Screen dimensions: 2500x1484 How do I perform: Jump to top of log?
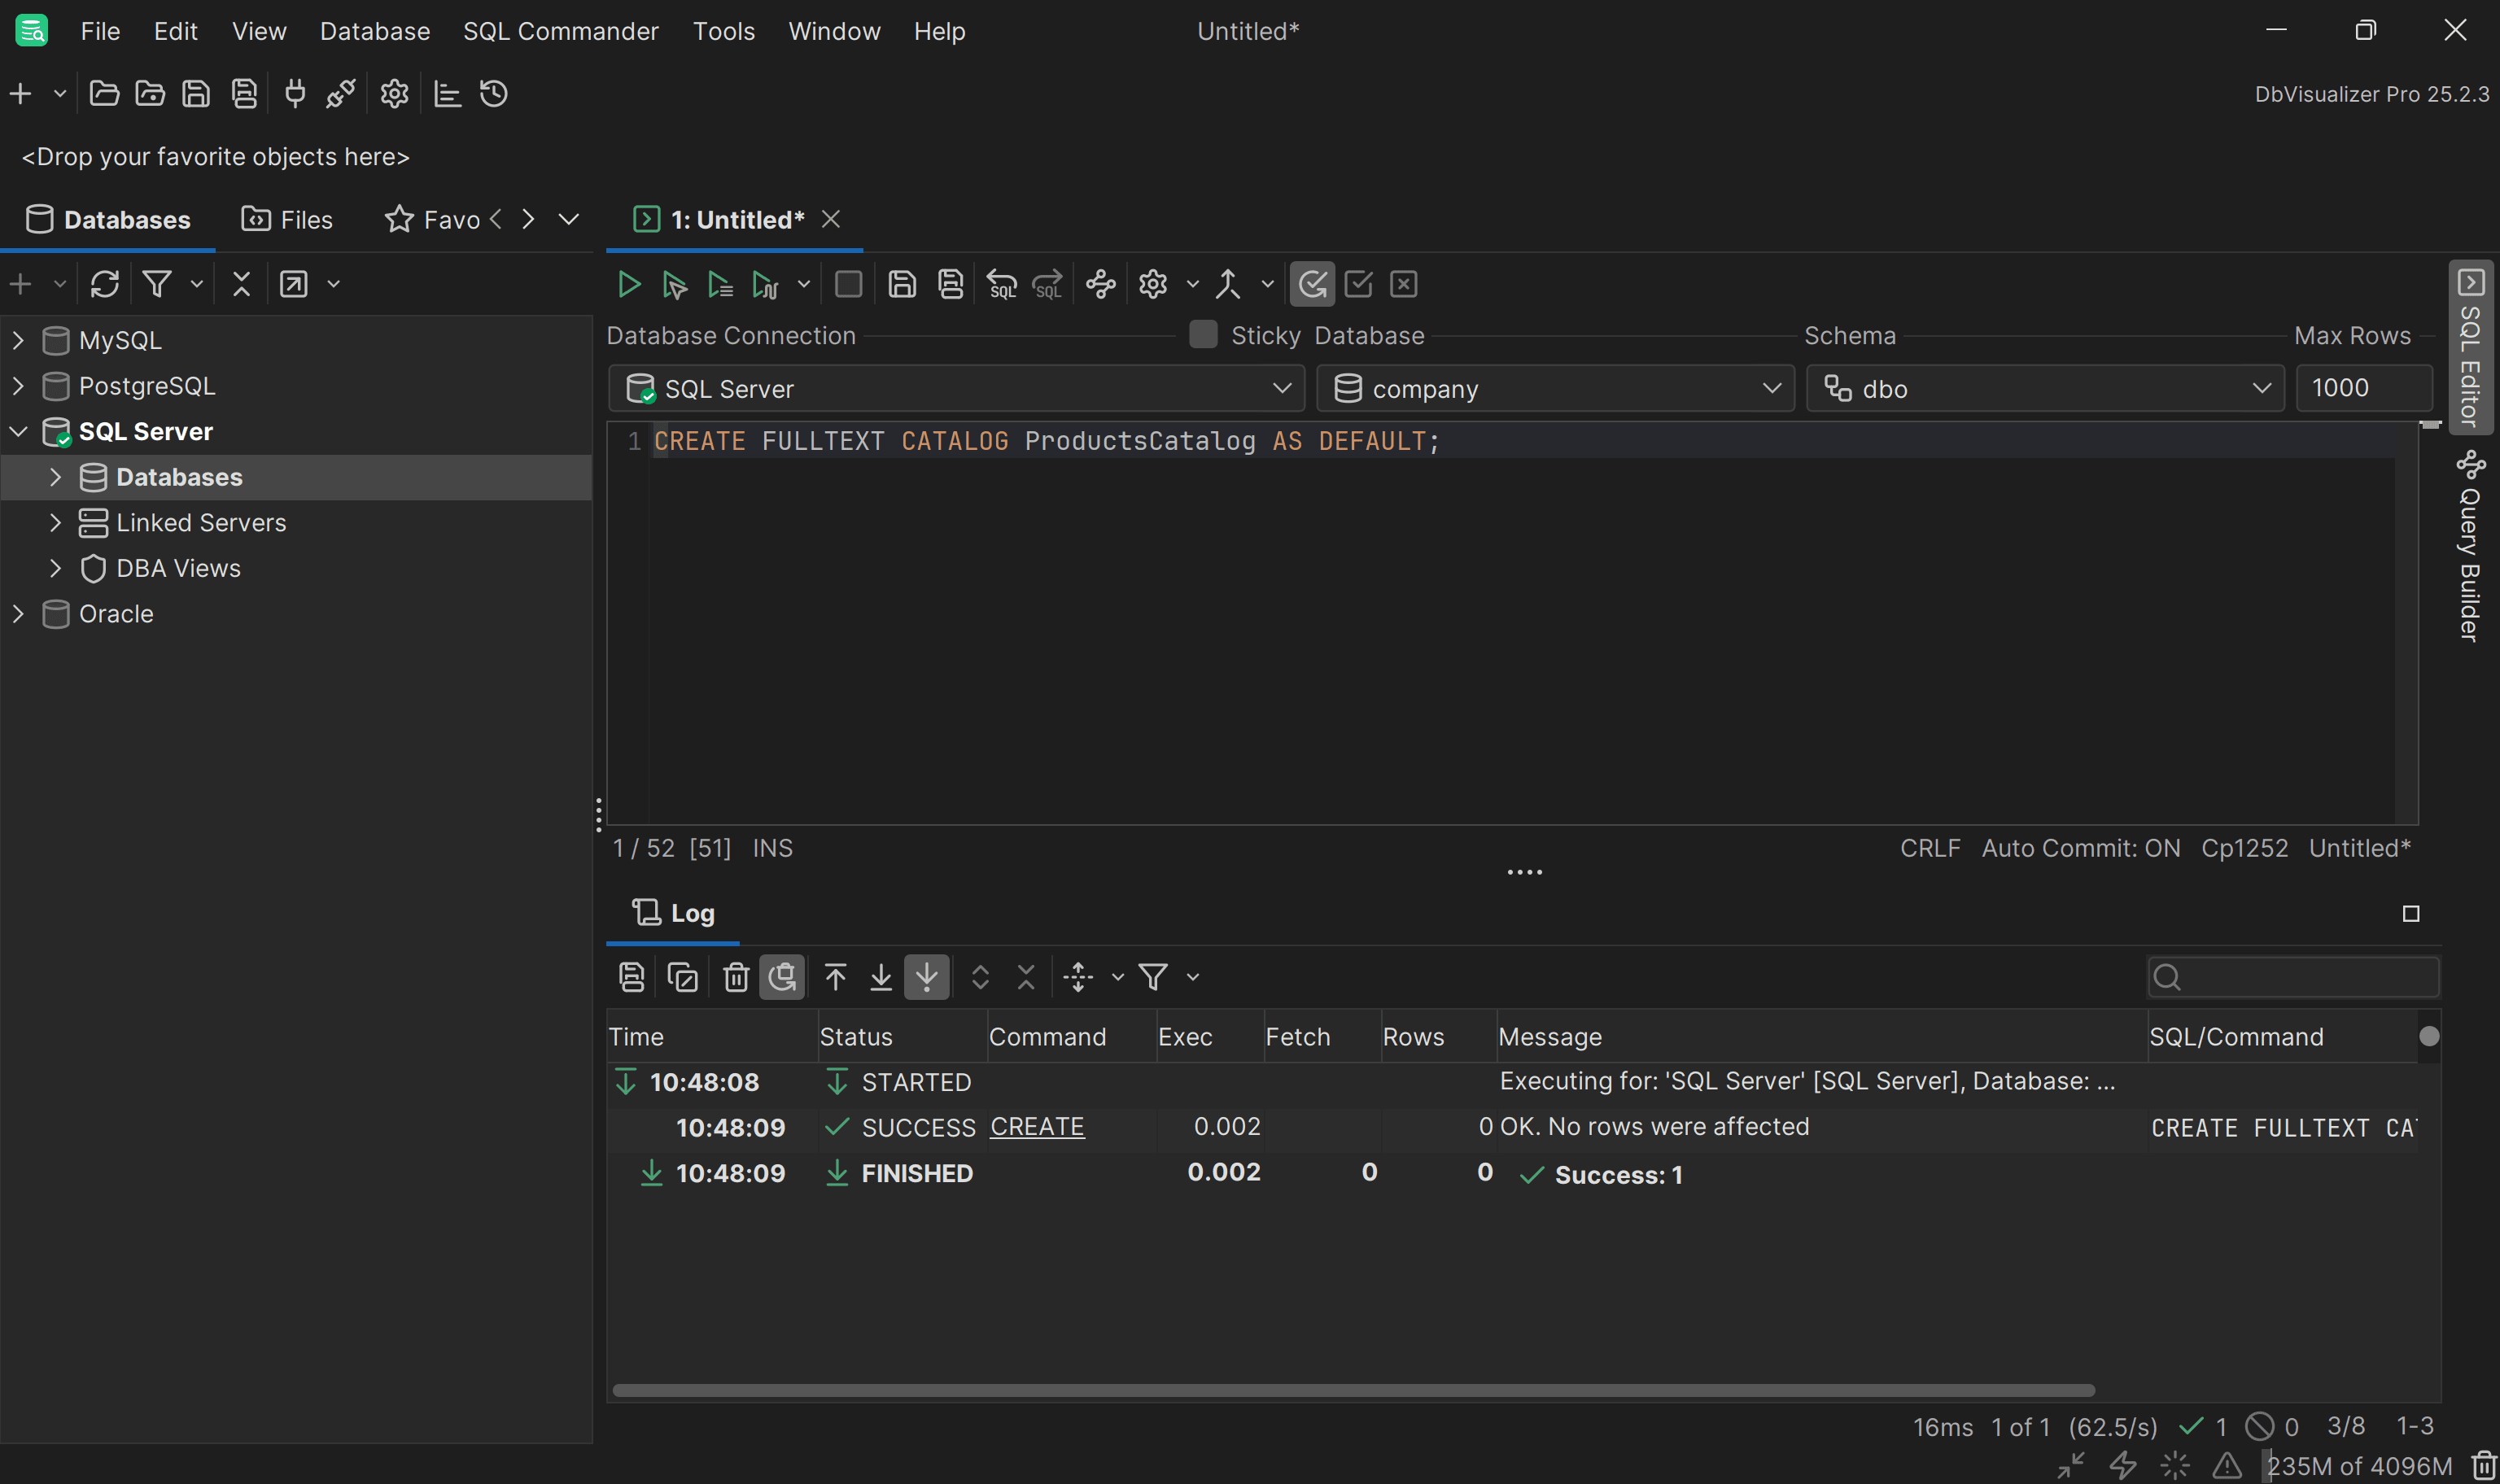[835, 977]
